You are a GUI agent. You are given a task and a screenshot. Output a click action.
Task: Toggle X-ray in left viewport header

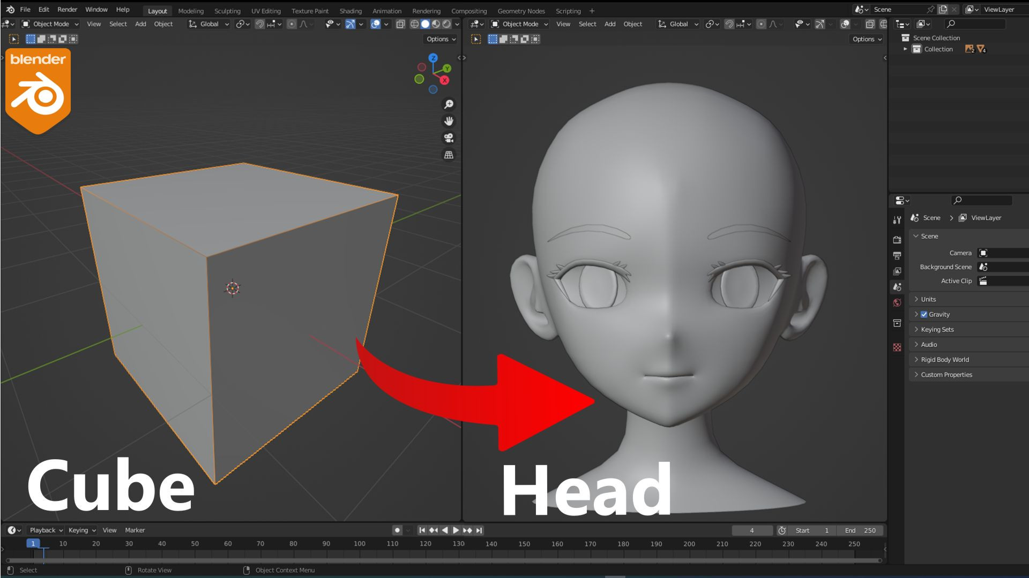400,24
